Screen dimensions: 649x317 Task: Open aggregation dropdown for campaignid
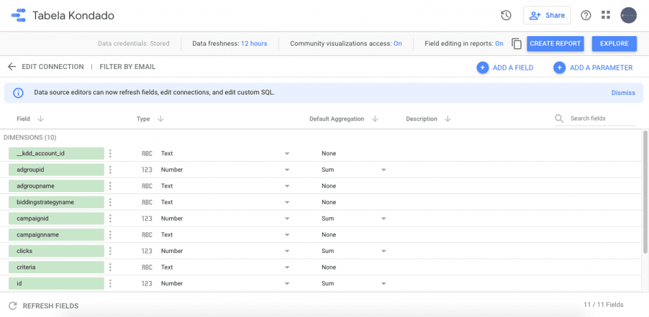point(383,219)
